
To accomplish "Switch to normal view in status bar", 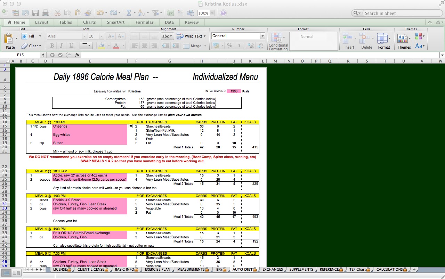I will [6, 273].
